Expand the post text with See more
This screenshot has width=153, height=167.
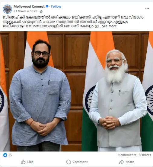point(109,26)
